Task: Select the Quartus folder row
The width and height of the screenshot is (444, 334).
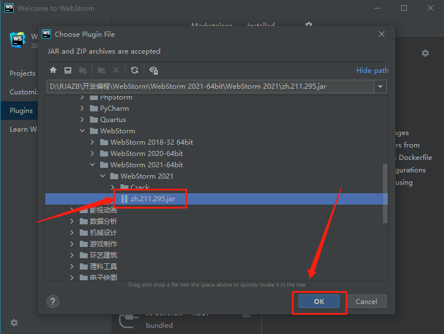Action: click(x=216, y=120)
